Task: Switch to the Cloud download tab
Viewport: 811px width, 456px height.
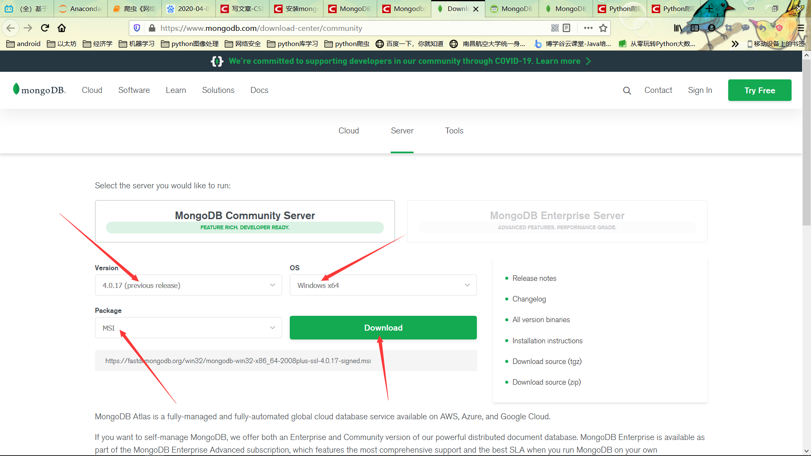Action: pyautogui.click(x=348, y=131)
